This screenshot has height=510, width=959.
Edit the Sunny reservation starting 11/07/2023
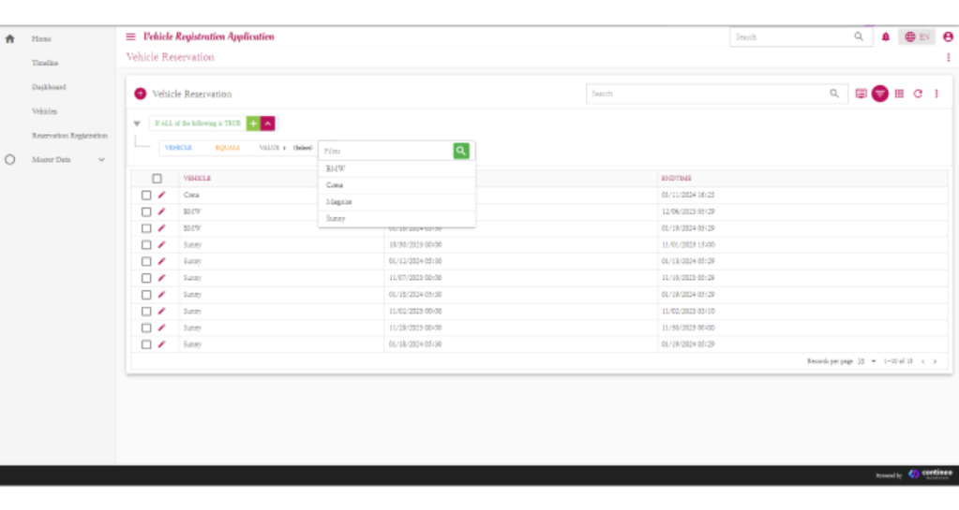click(161, 277)
